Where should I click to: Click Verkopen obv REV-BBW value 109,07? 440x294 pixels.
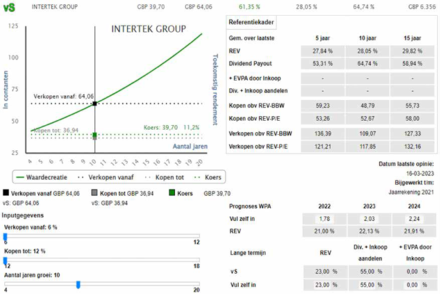pos(368,134)
